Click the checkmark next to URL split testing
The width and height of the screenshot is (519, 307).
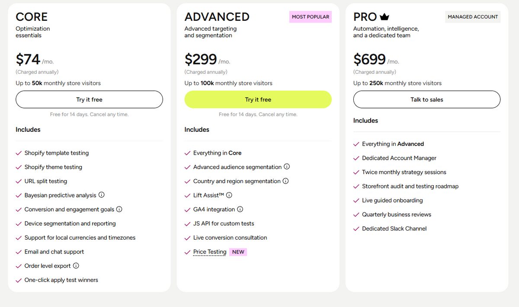(18, 181)
